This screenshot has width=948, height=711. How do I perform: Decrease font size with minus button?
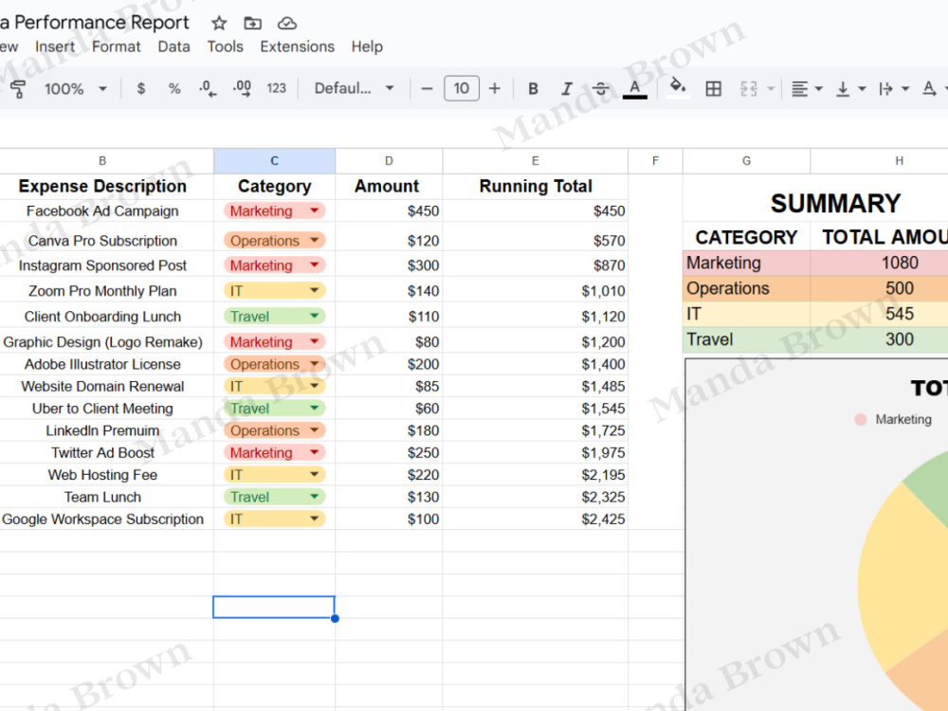pos(427,89)
